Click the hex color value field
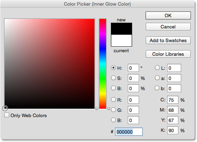Viewport: 197px width, 142px height. [x=129, y=132]
